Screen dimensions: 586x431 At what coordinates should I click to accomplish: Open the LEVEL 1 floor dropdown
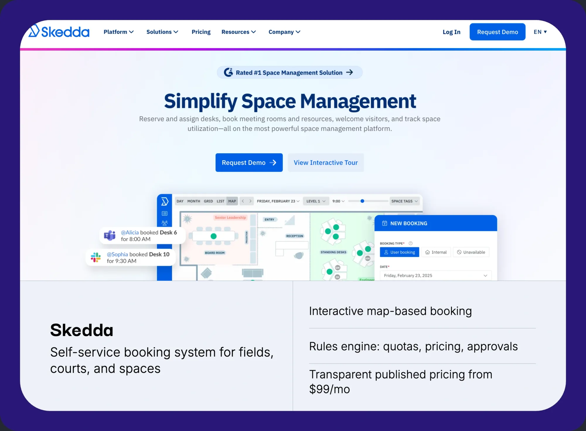pyautogui.click(x=316, y=201)
